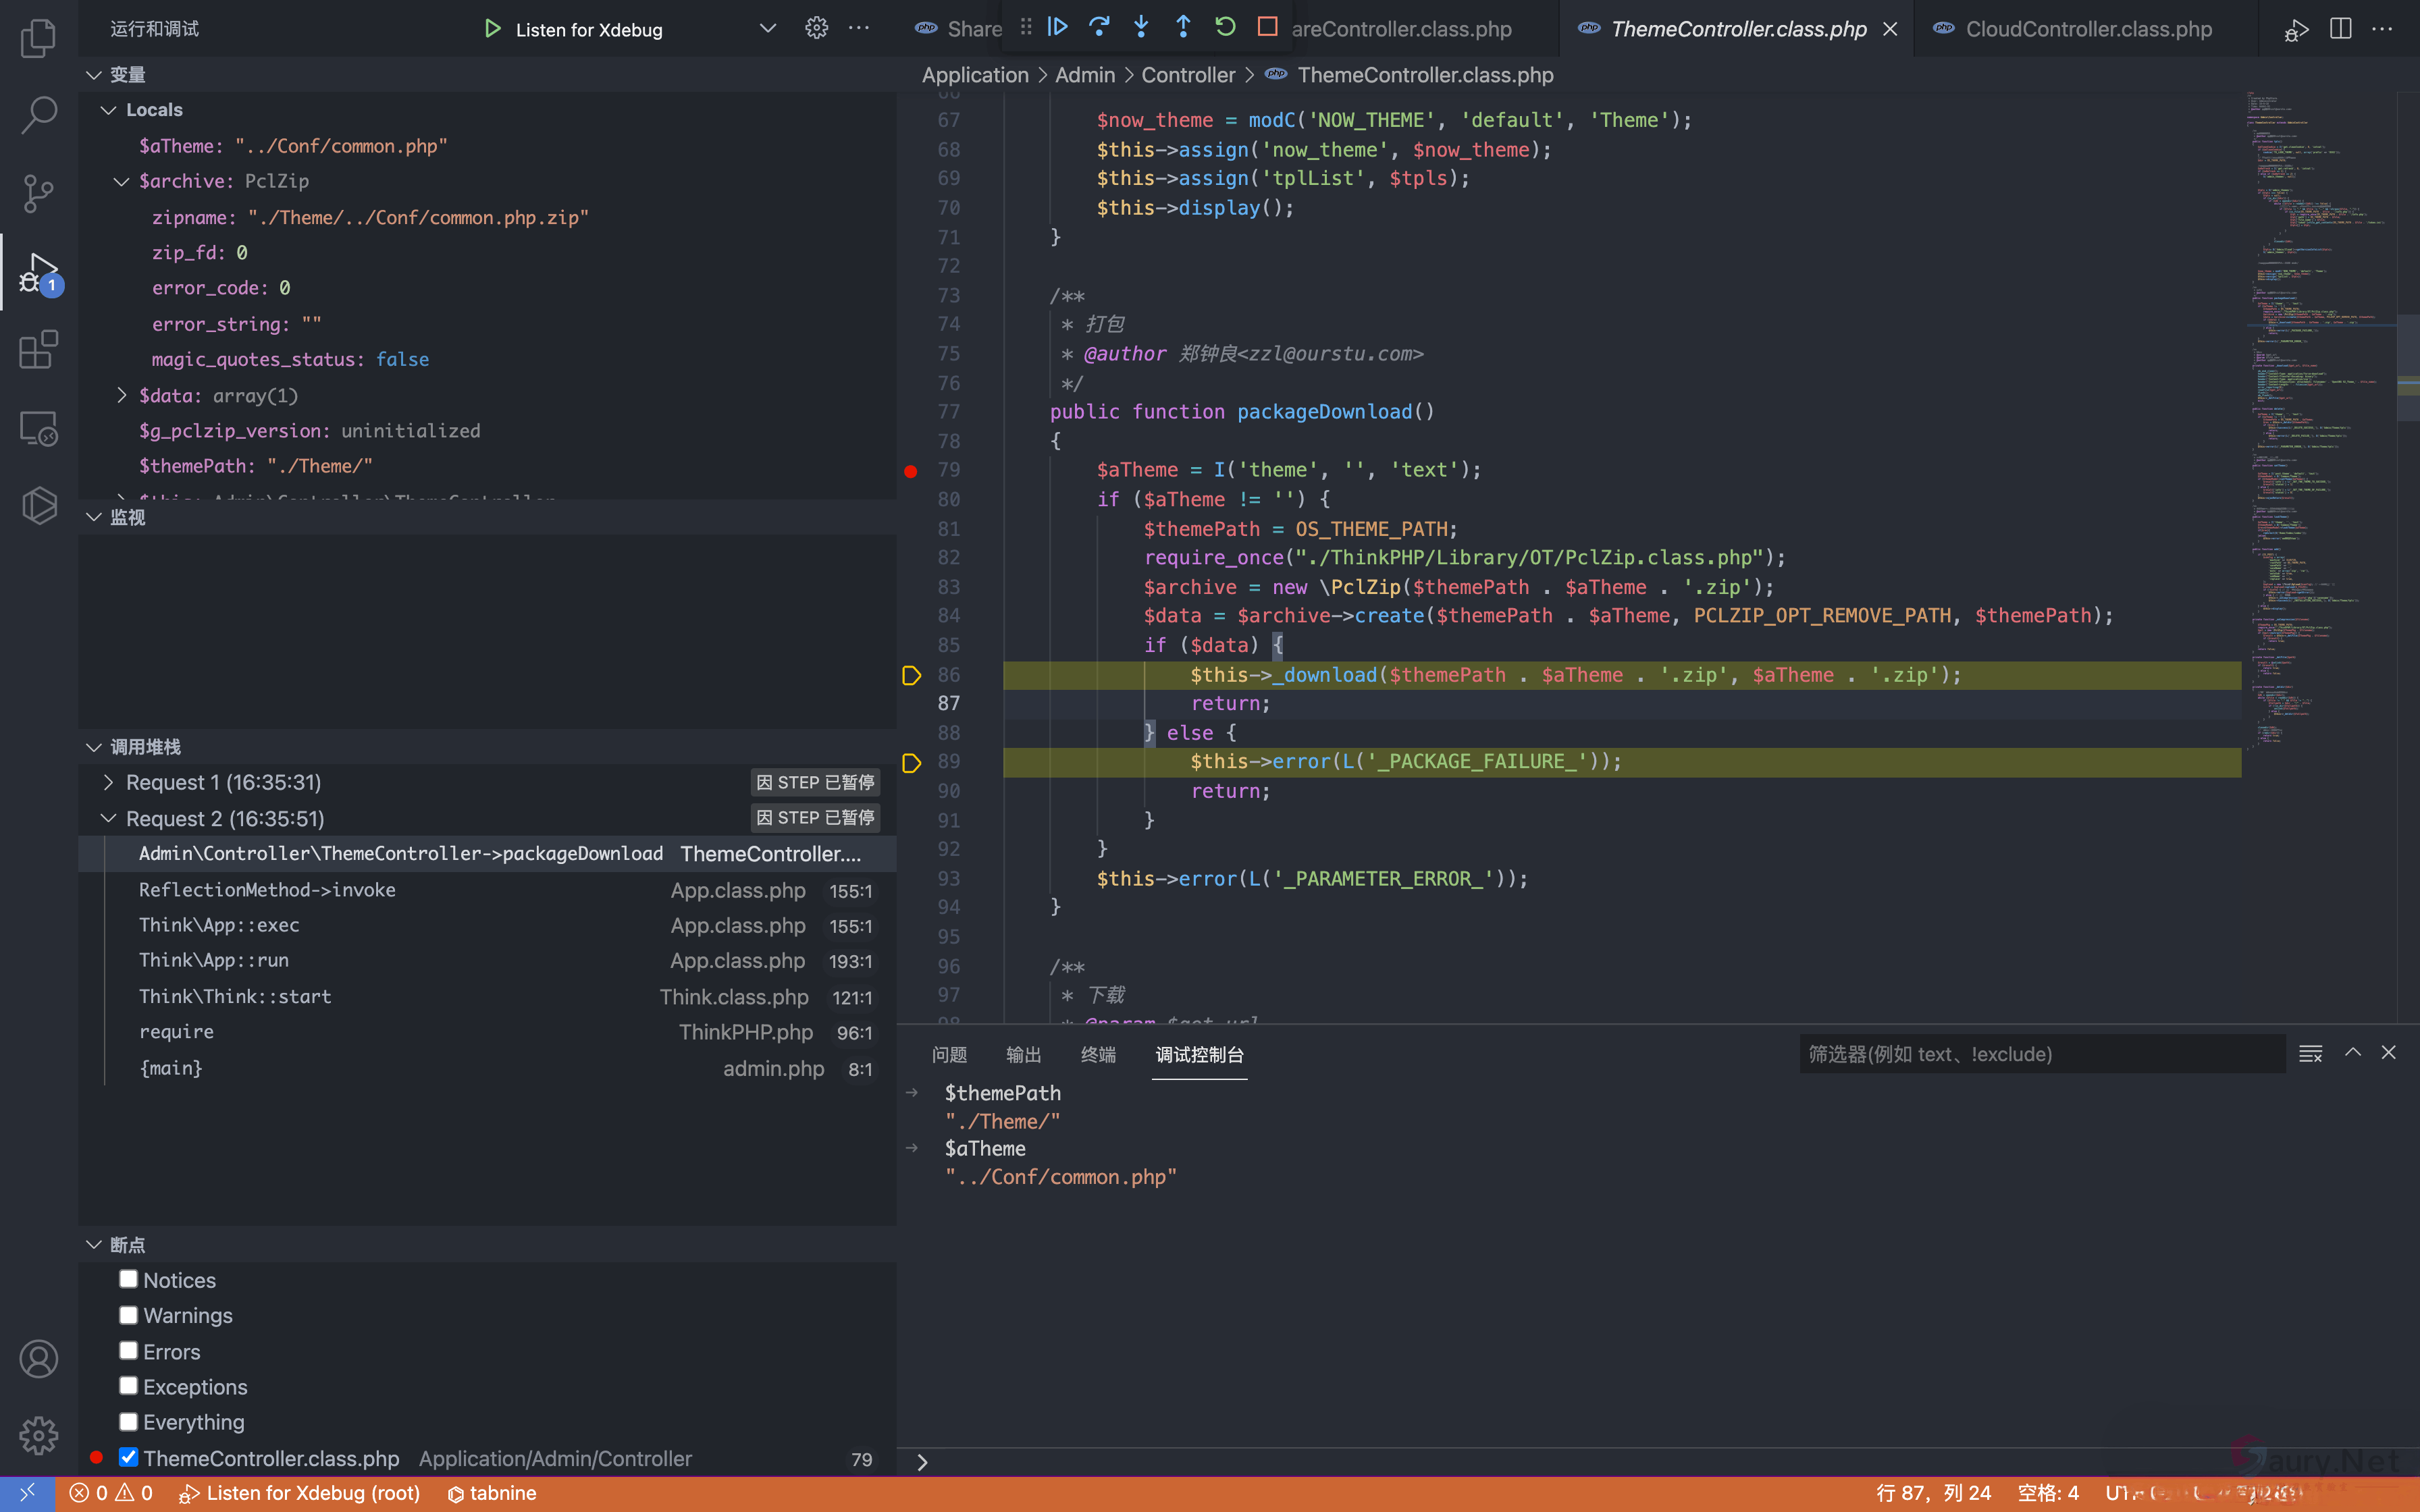This screenshot has height=1512, width=2420.
Task: Open the Listen for Xdebug configuration dropdown
Action: (767, 29)
